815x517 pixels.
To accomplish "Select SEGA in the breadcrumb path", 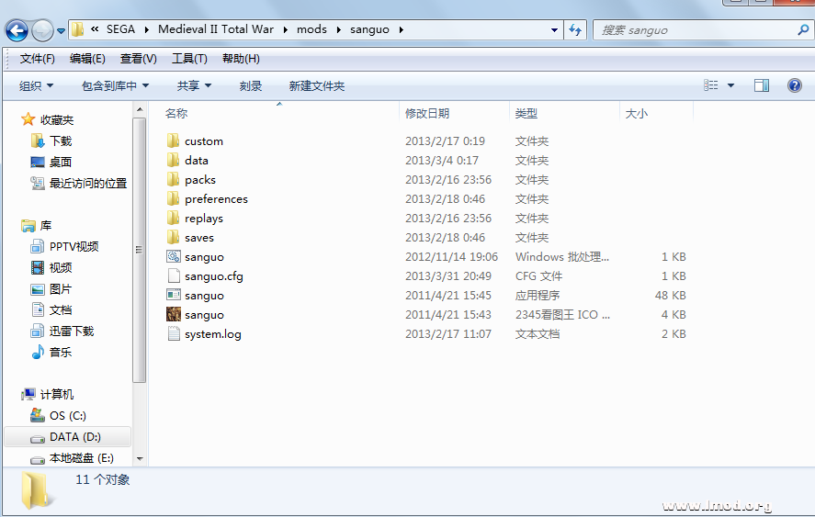I will click(120, 29).
